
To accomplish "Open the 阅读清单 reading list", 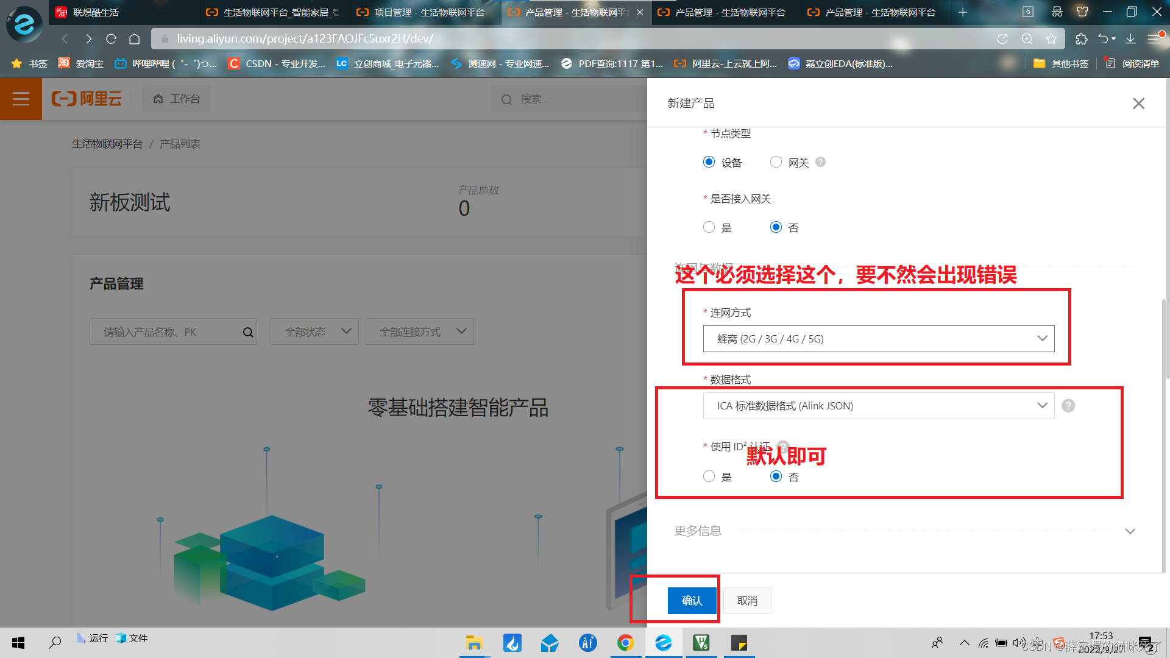I will (x=1132, y=63).
